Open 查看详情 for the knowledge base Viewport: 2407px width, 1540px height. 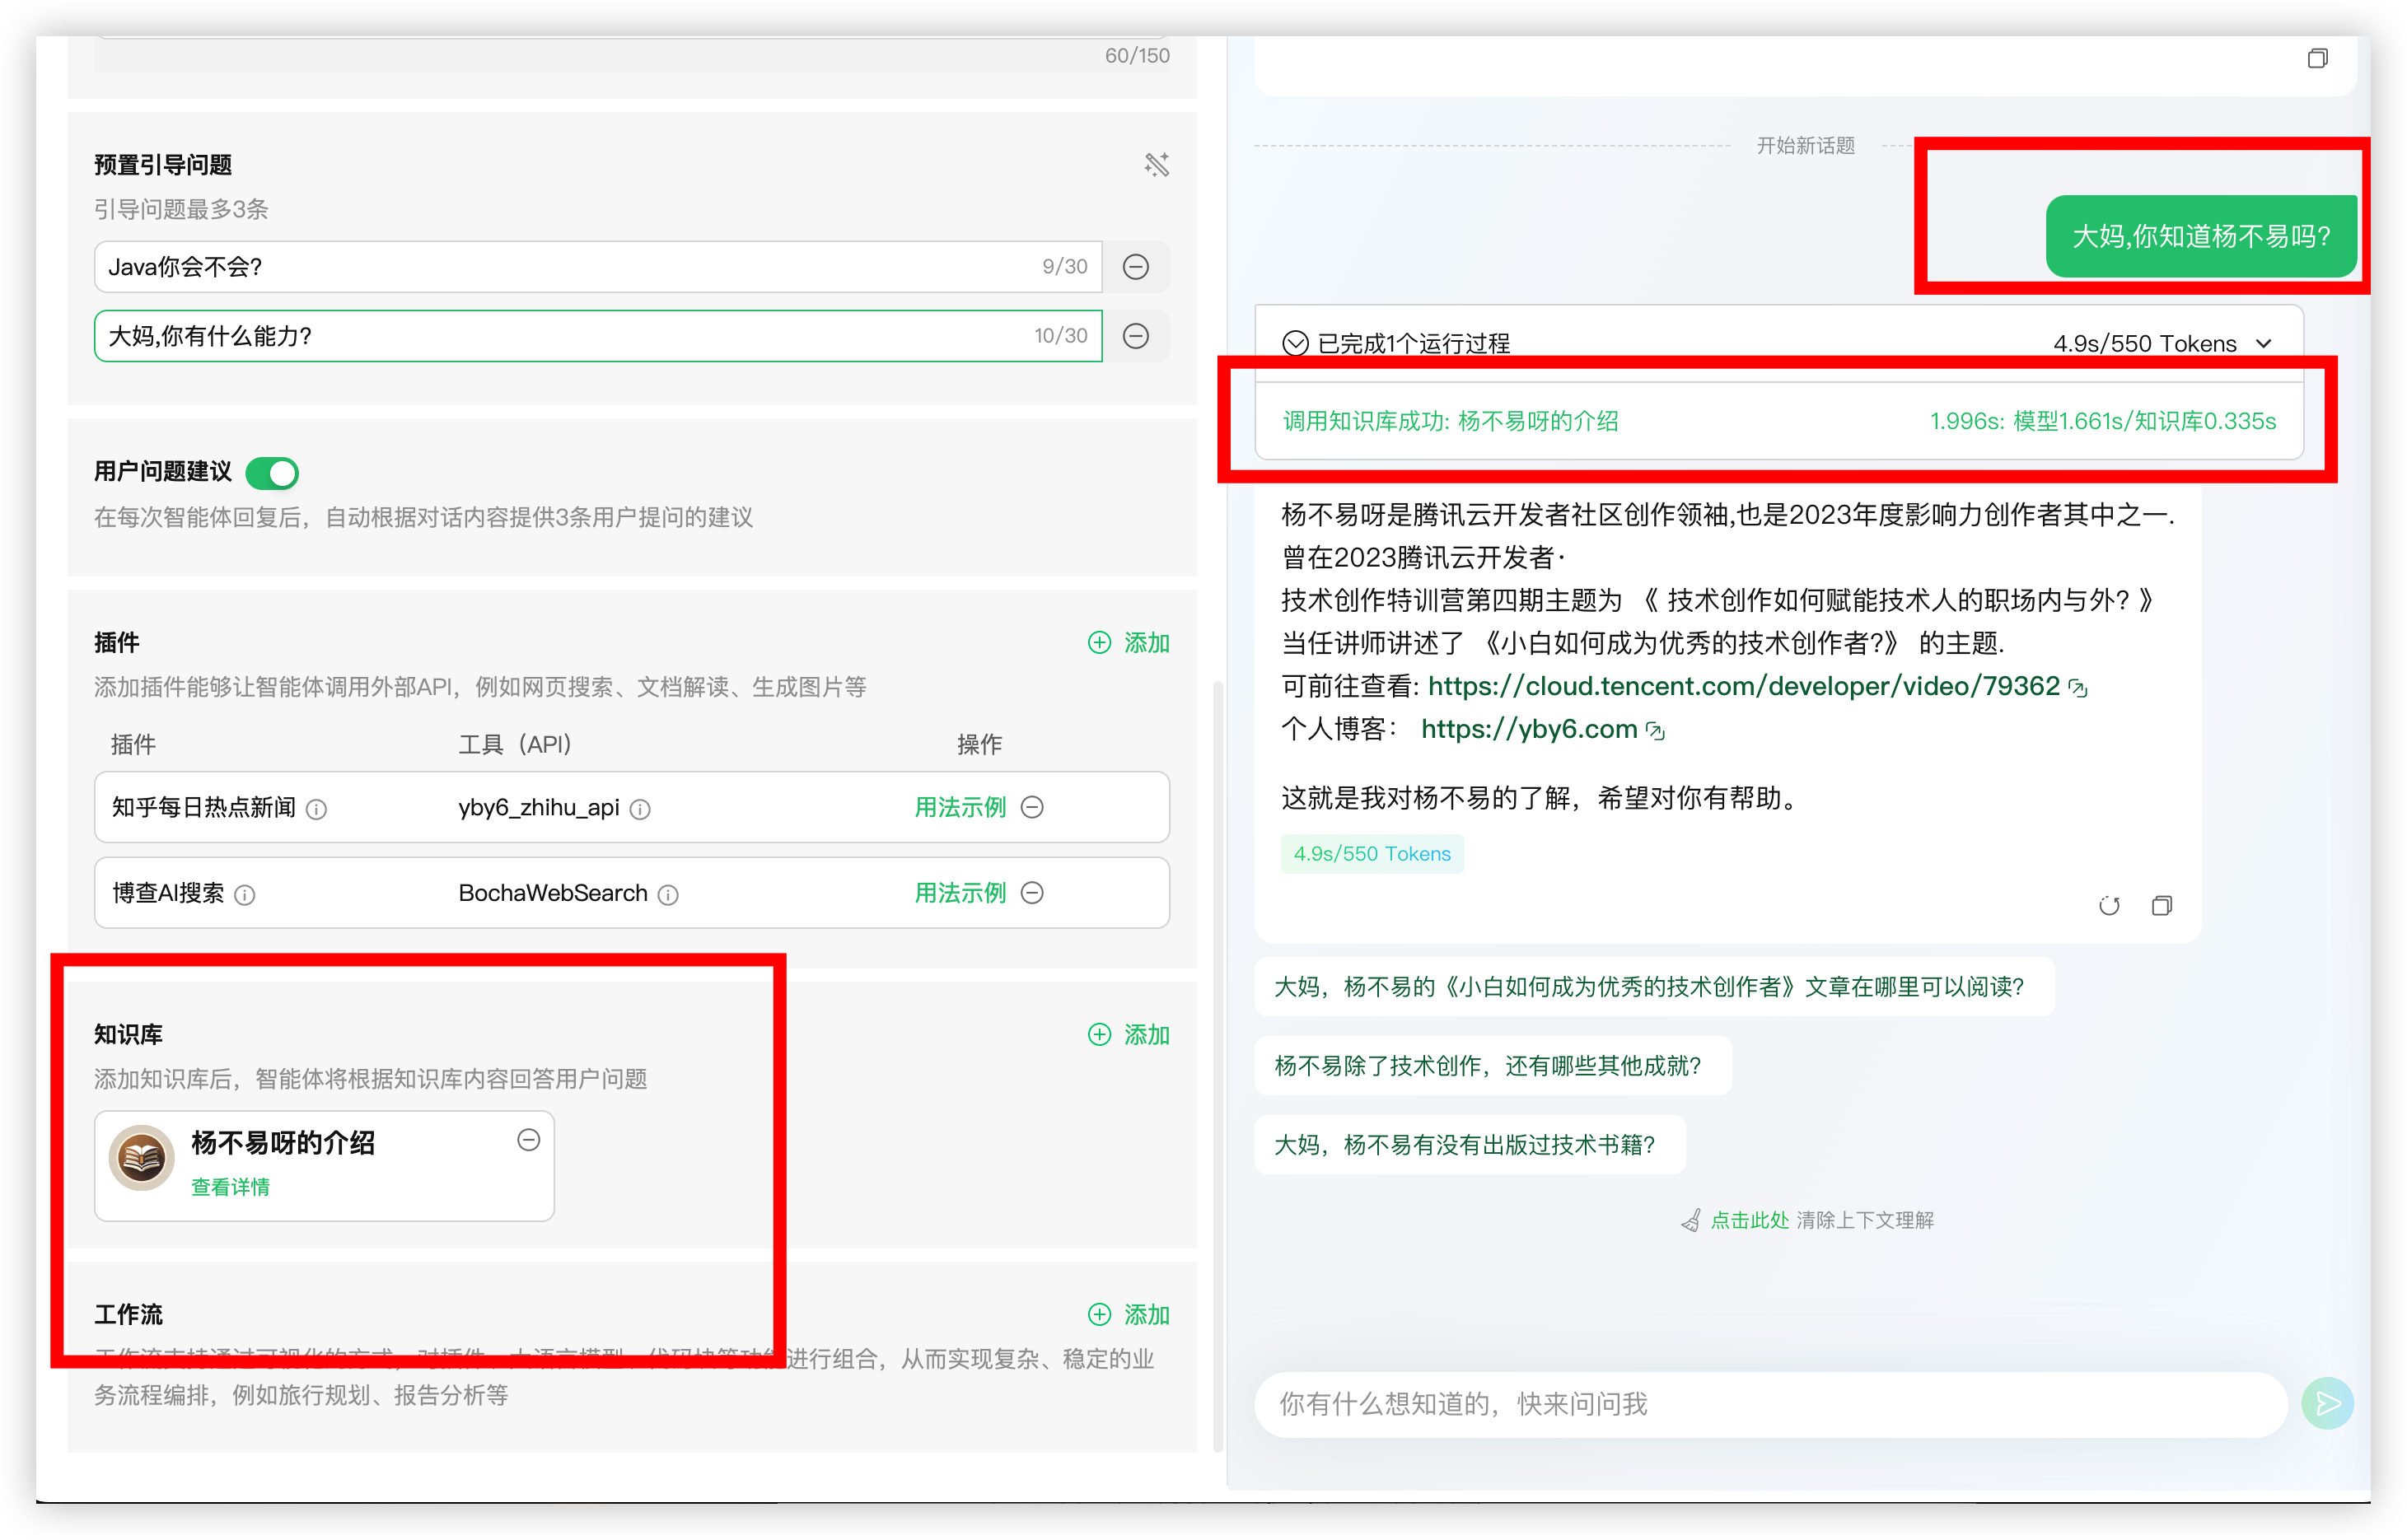[230, 1187]
